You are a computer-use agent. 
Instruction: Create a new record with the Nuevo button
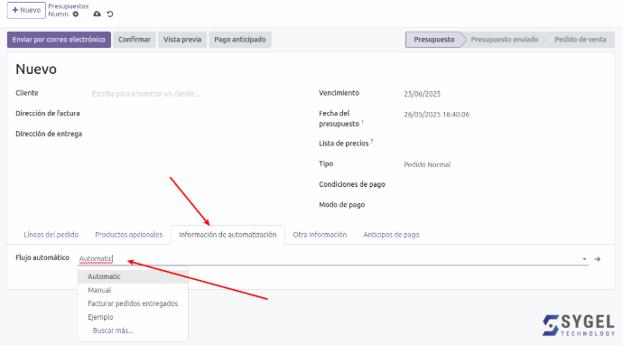click(26, 10)
